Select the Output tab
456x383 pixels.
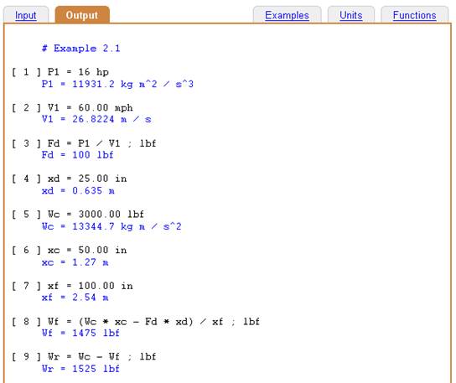82,15
